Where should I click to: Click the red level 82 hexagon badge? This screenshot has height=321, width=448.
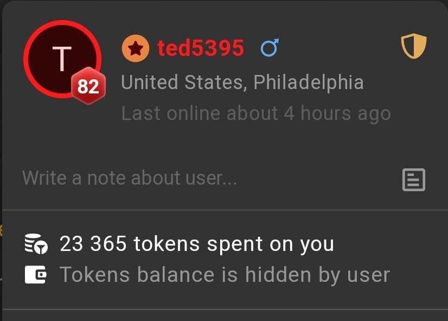pyautogui.click(x=88, y=86)
